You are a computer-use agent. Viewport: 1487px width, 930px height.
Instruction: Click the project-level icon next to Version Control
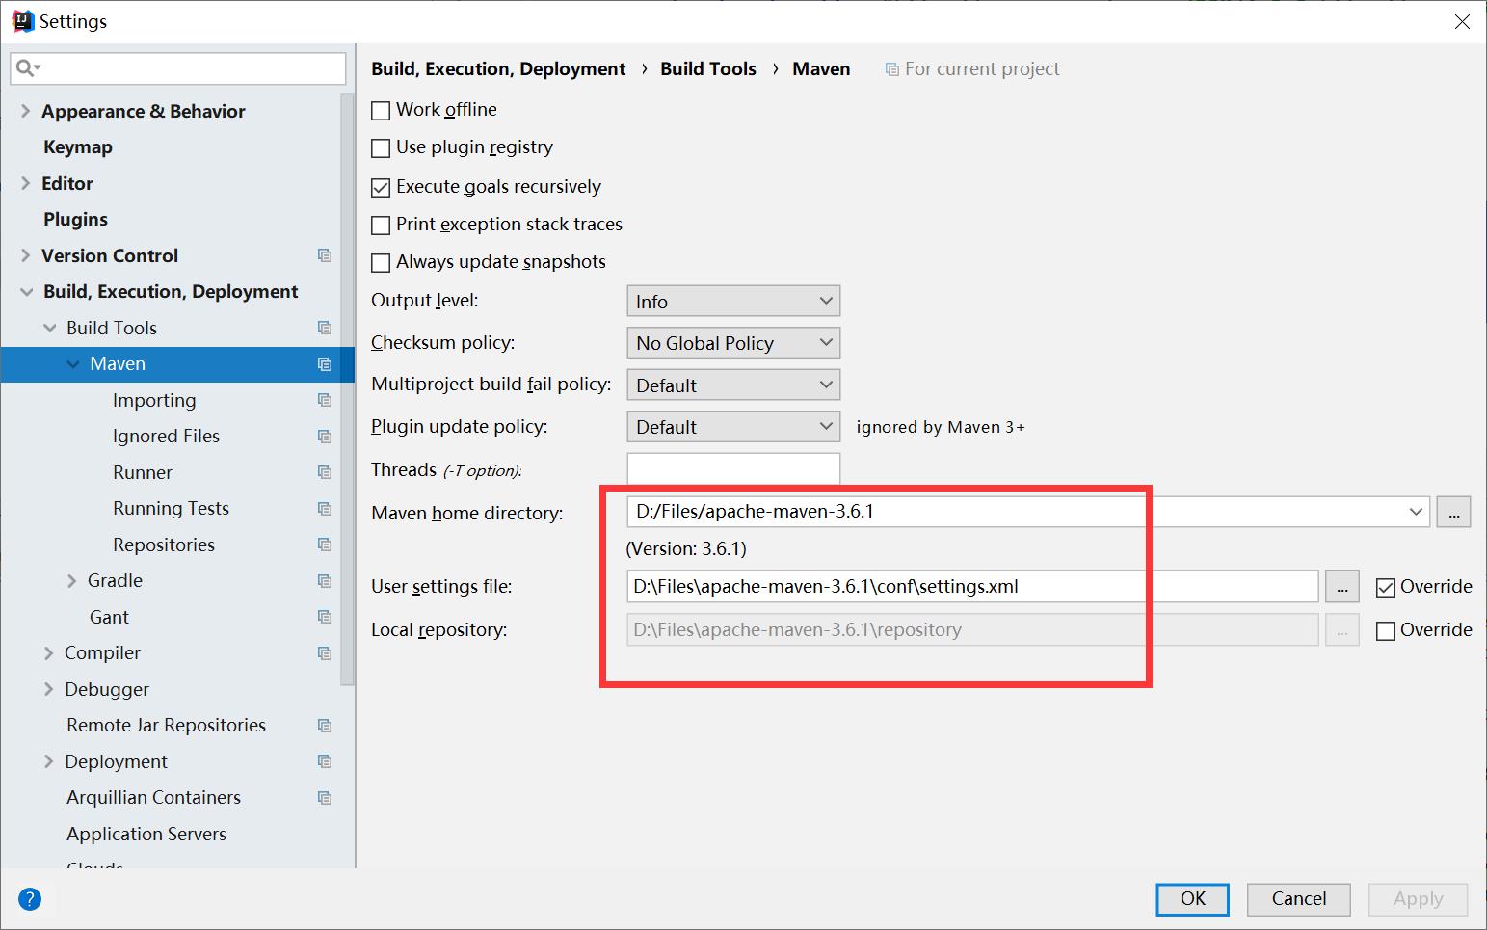(324, 255)
